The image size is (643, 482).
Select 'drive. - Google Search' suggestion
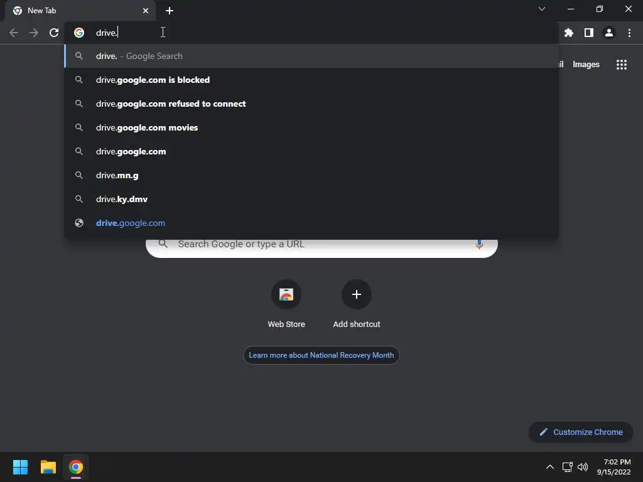point(311,56)
